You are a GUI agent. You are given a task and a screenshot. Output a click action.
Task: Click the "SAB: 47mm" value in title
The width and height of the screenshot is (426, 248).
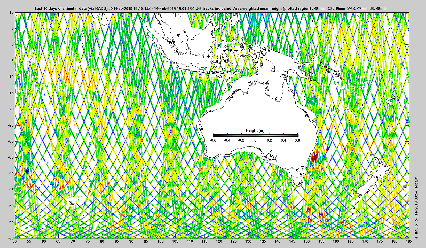pyautogui.click(x=357, y=9)
